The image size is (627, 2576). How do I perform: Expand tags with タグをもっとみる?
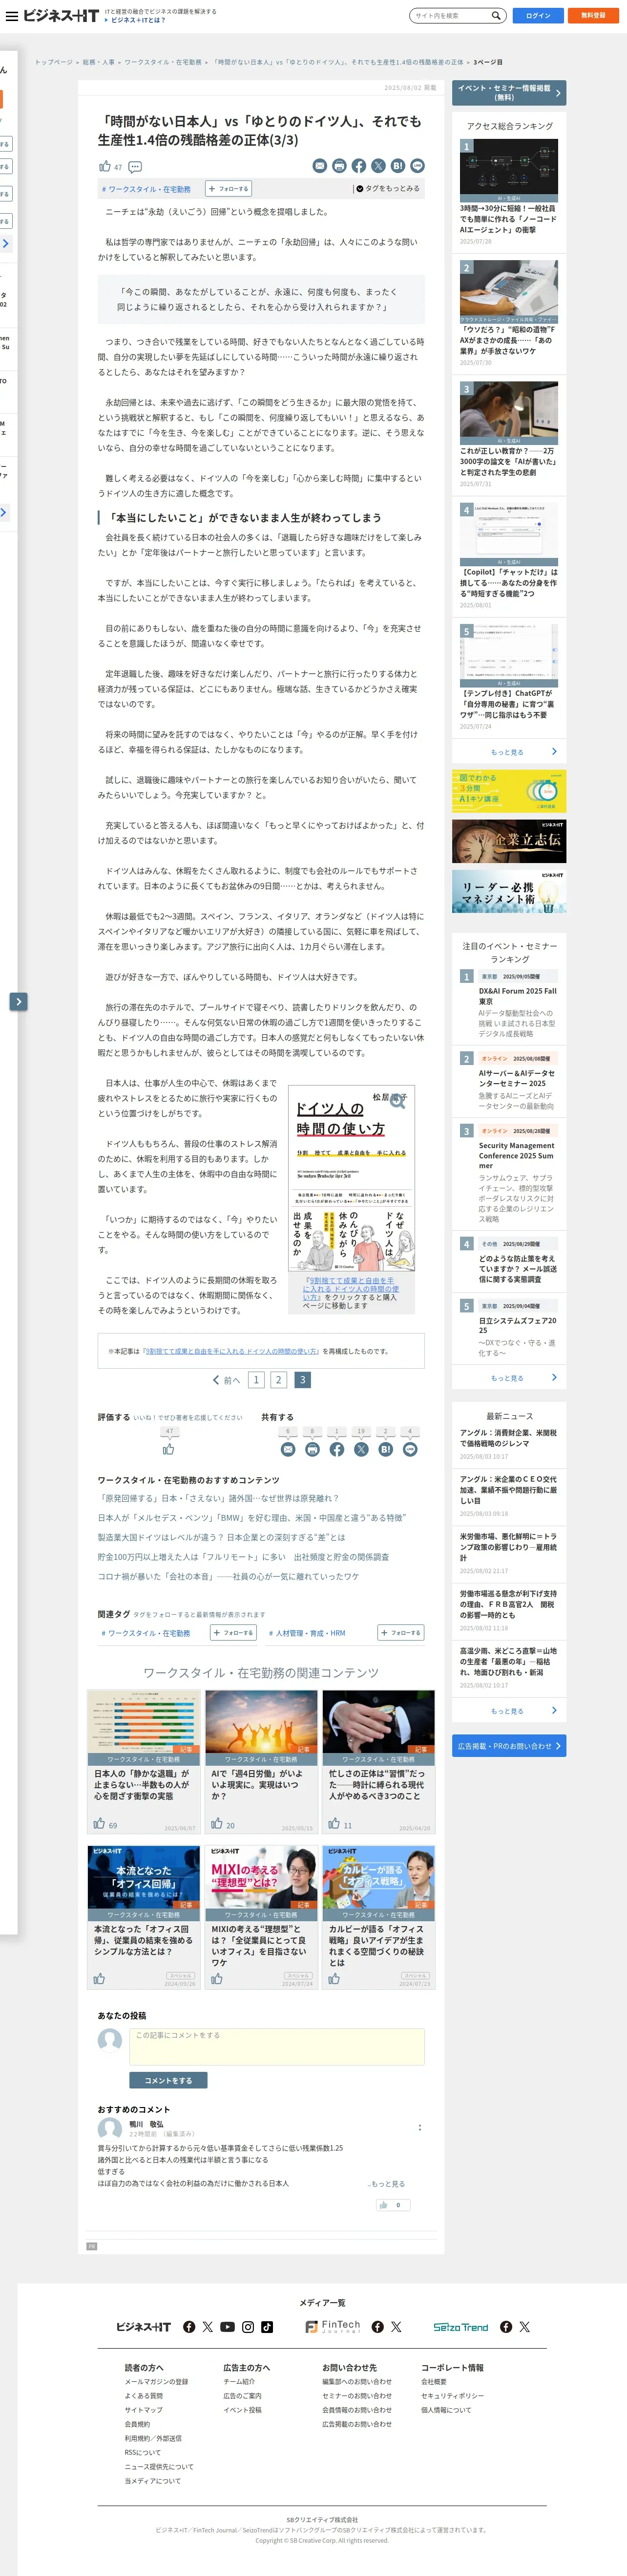(x=388, y=188)
